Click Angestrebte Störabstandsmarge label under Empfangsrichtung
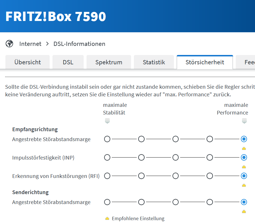The image size is (255, 223). coord(51,139)
